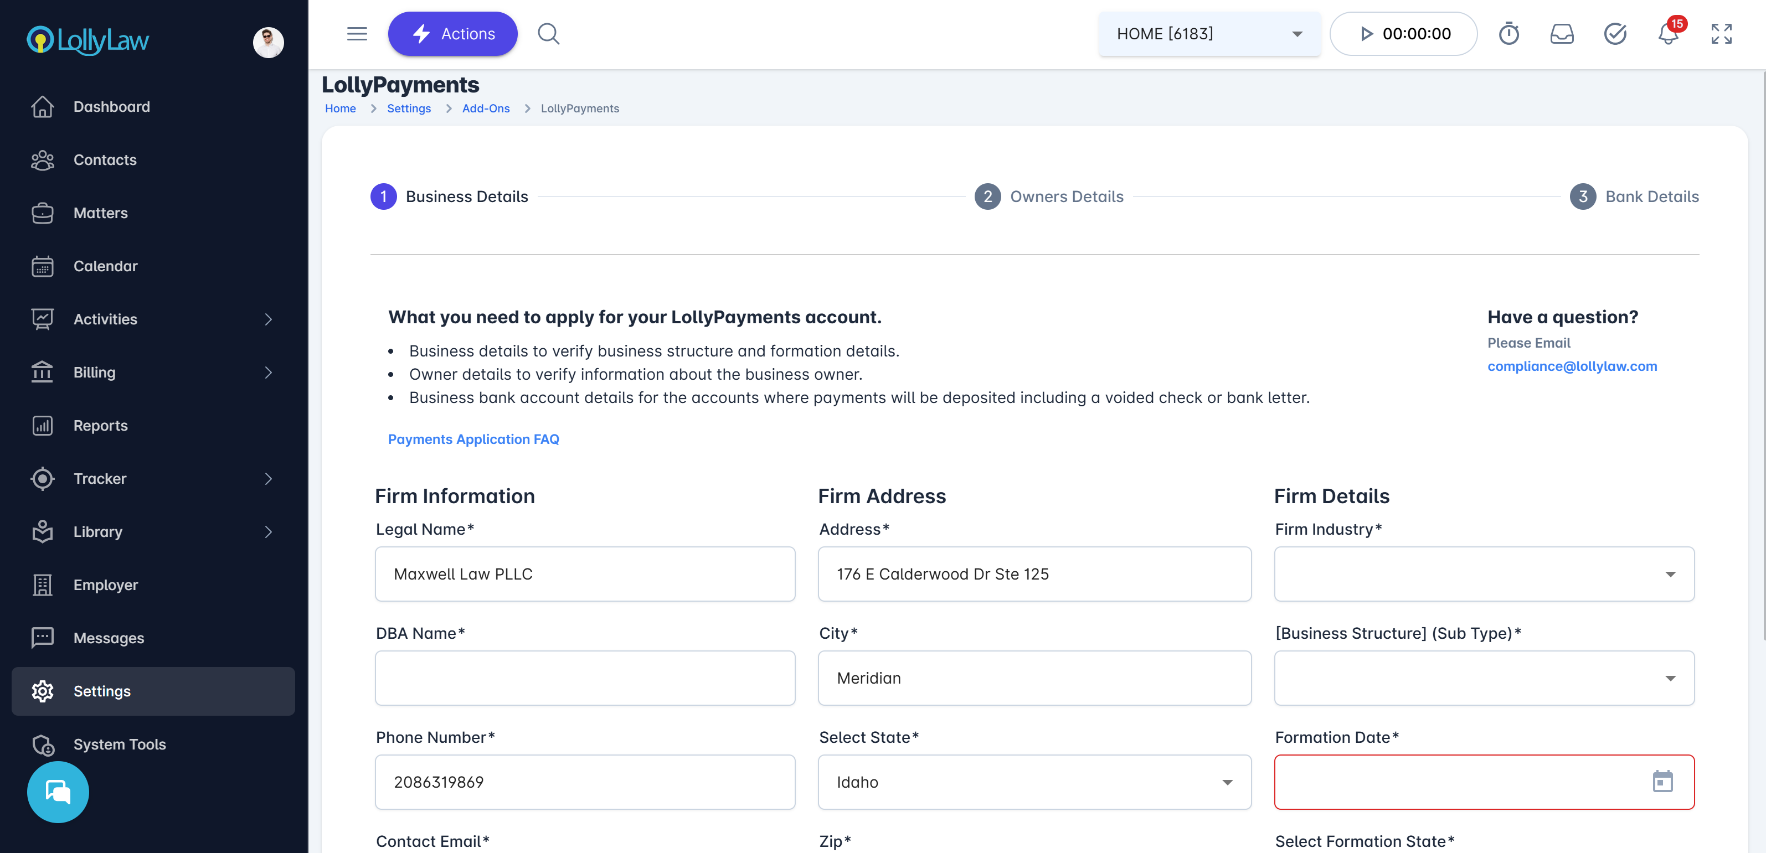Open Formation Date calendar picker icon
This screenshot has width=1766, height=853.
tap(1662, 781)
